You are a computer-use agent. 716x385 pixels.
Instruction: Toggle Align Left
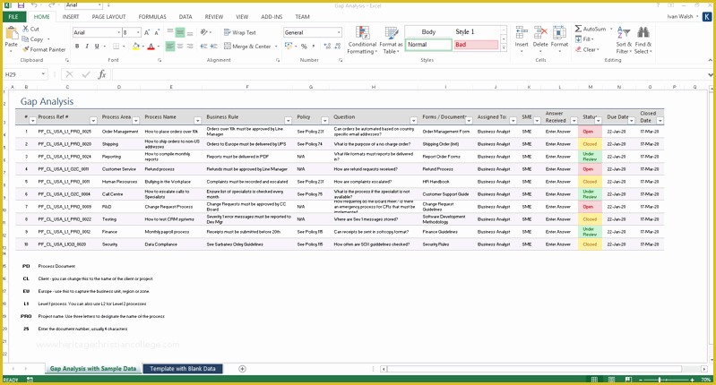[x=170, y=47]
